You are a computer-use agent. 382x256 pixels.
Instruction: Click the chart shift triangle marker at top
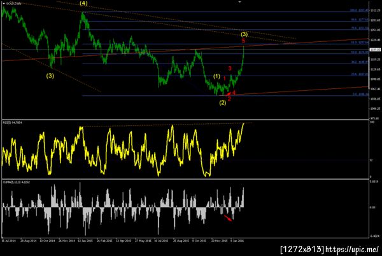pos(240,2)
